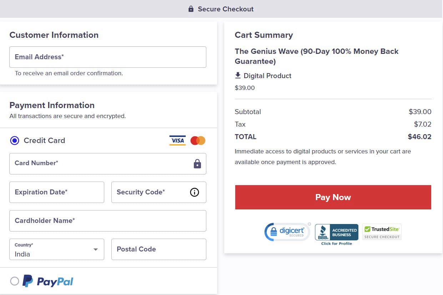This screenshot has height=295, width=443.
Task: Click the Security Code info icon
Action: click(x=194, y=192)
